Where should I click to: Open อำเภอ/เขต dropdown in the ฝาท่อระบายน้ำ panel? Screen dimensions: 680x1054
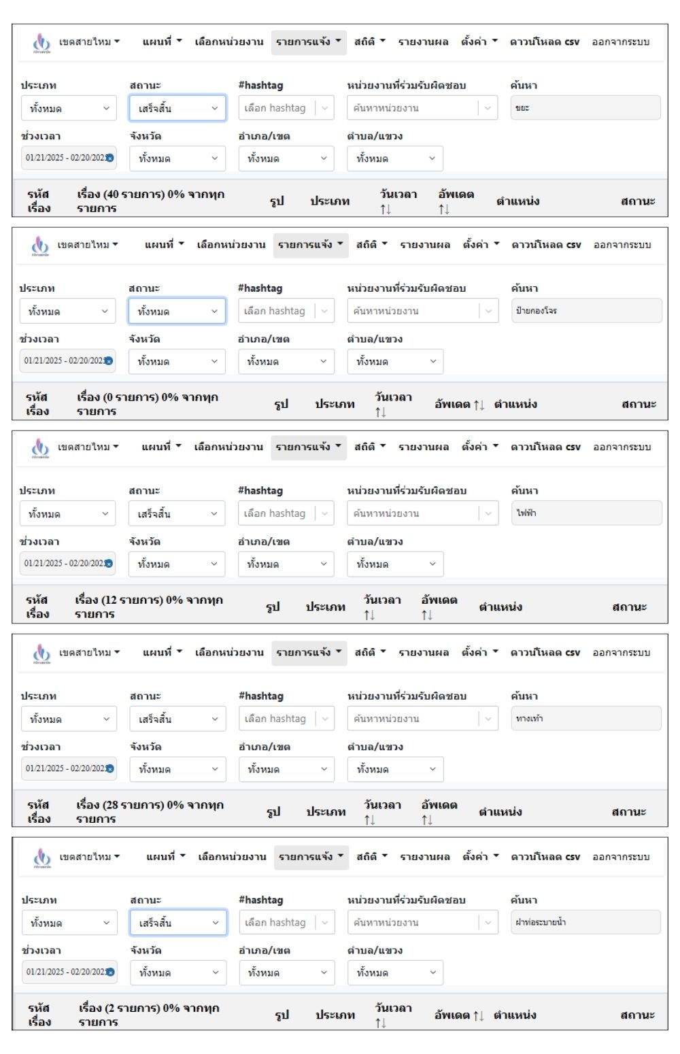click(x=287, y=972)
